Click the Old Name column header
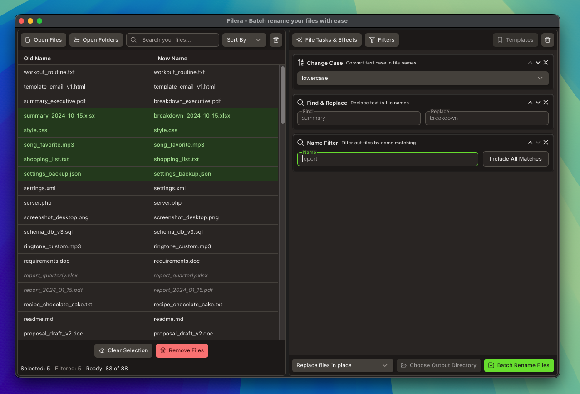Screen dimensions: 580x394 pyautogui.click(x=37, y=59)
